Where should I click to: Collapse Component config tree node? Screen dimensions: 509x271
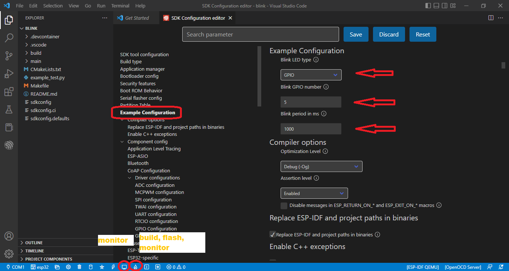pyautogui.click(x=123, y=142)
